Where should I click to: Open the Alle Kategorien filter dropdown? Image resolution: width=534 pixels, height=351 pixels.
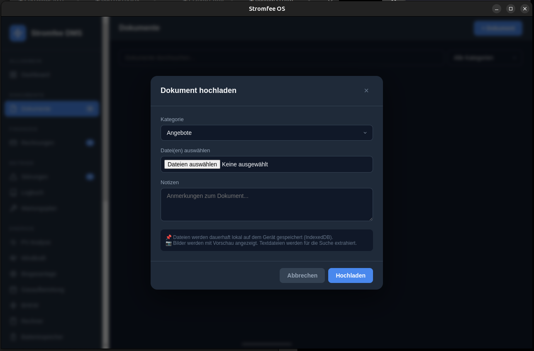485,58
